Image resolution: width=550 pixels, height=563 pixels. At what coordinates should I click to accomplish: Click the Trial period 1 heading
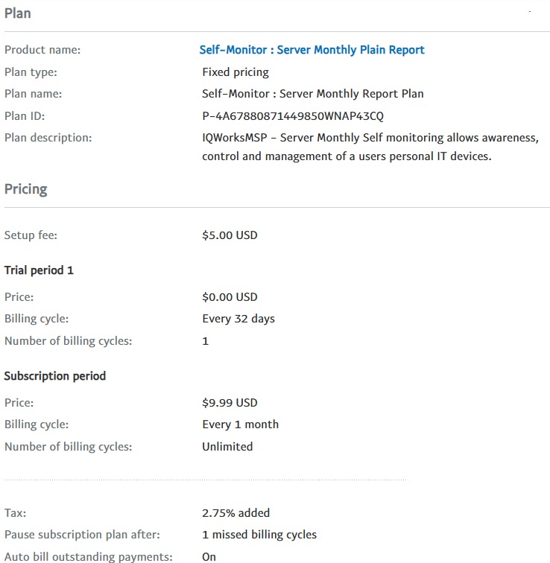pos(39,270)
